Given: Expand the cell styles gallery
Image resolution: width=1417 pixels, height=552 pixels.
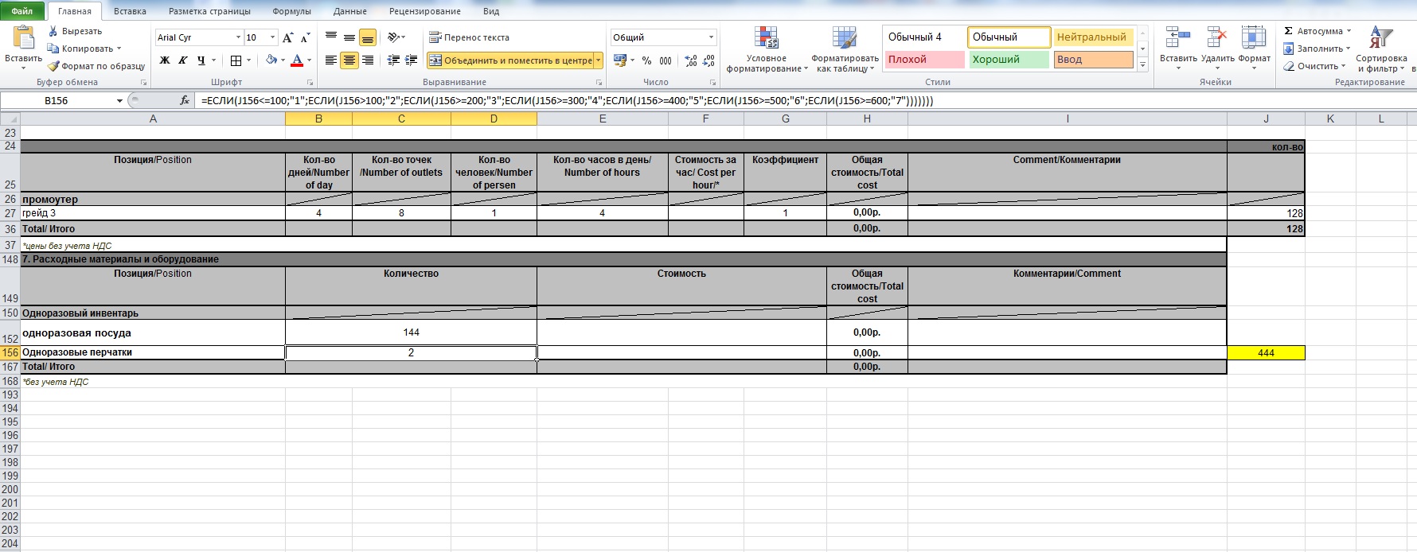Looking at the screenshot, I should 1143,65.
